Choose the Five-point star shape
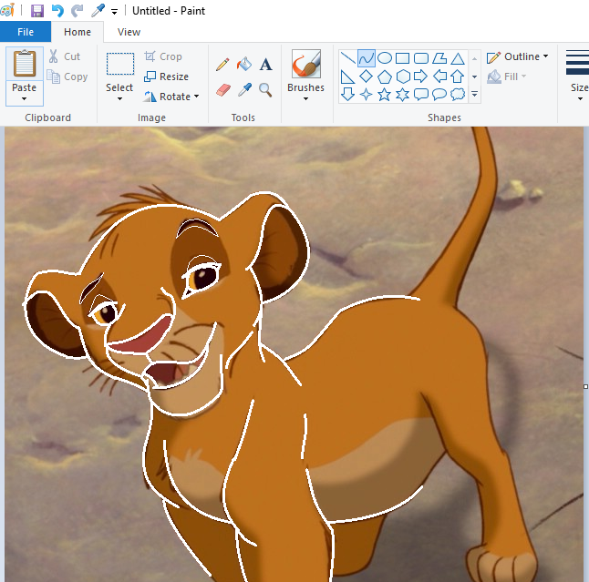 click(384, 94)
